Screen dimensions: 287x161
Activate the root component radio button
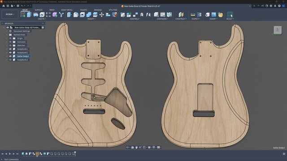point(43,28)
